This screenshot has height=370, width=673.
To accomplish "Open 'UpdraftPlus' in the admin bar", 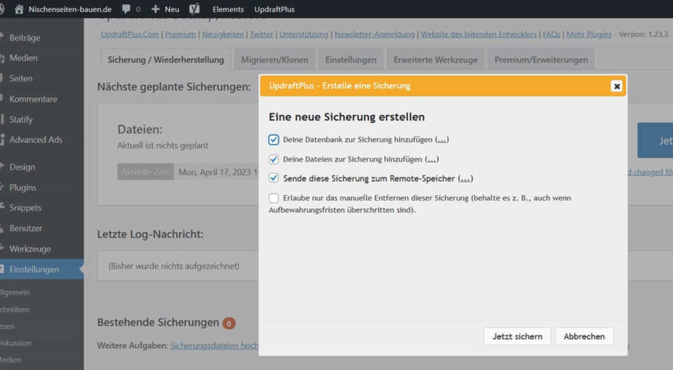I will pos(274,9).
